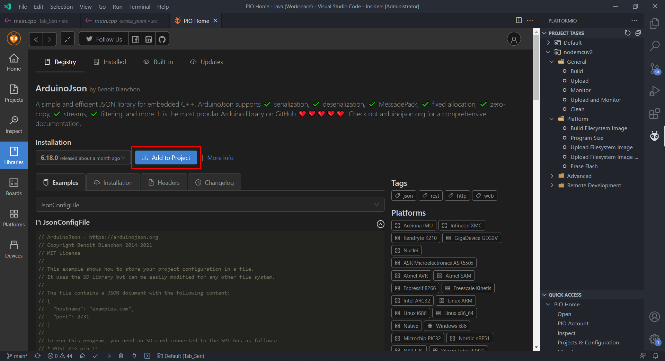Open the GitHub icon link
665x361 pixels.
(162, 39)
